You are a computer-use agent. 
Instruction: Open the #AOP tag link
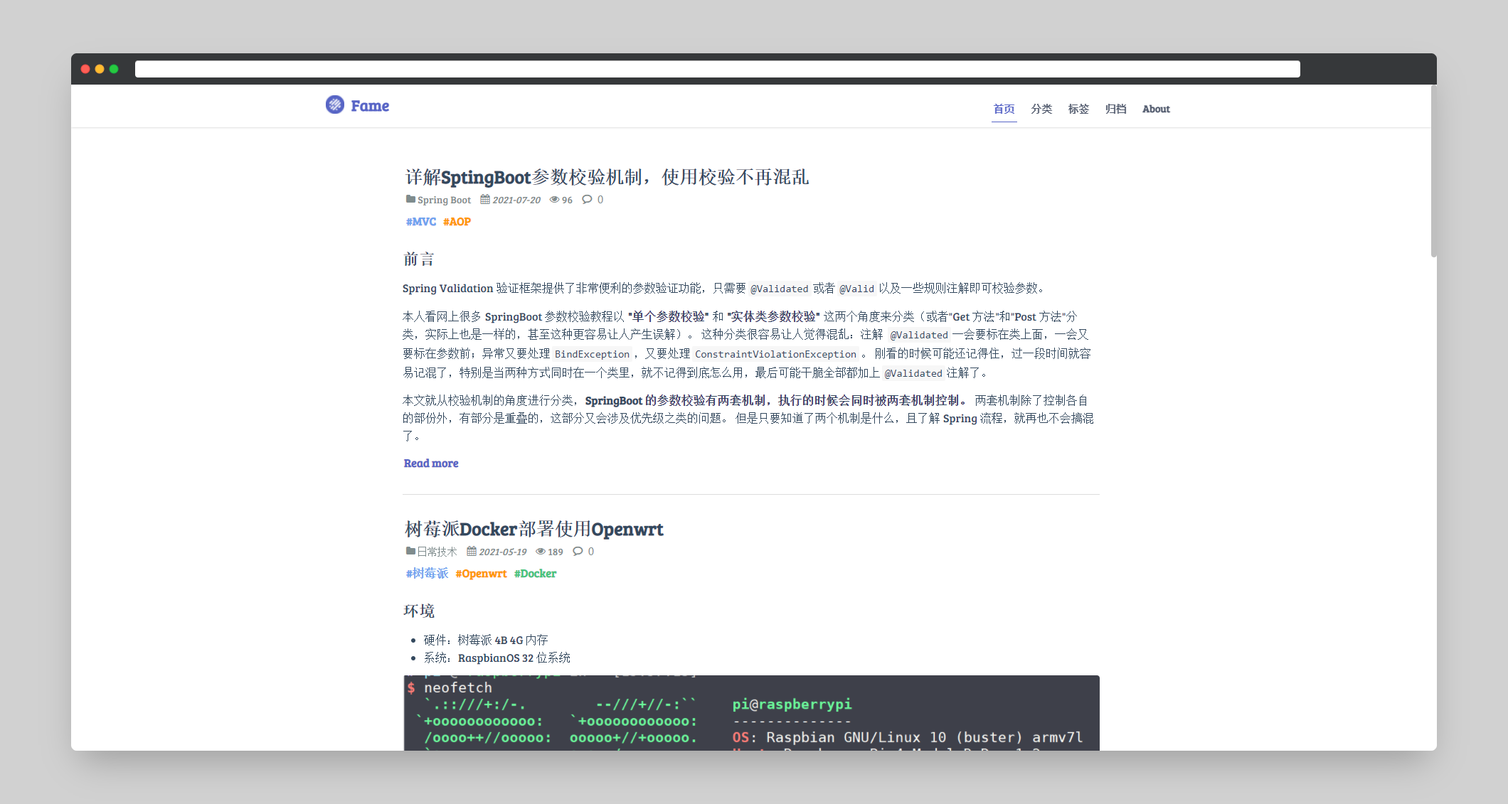(x=457, y=222)
